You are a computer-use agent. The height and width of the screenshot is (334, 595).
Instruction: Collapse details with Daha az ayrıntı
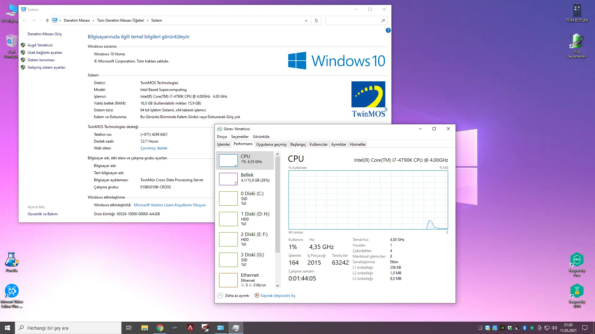point(233,296)
